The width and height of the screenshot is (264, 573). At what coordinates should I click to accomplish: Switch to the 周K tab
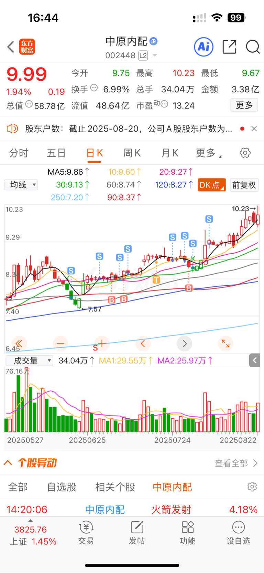[132, 153]
